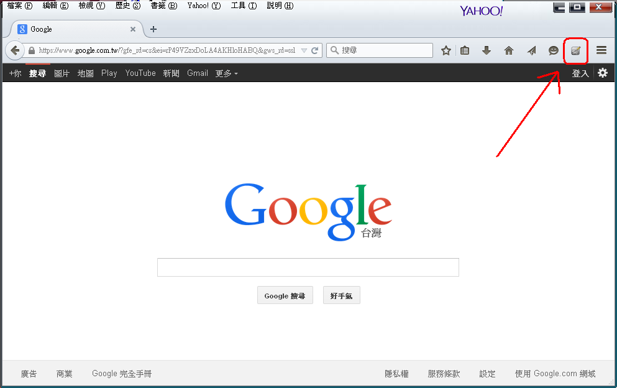Open the hamburger menu button
This screenshot has height=388, width=617.
601,50
